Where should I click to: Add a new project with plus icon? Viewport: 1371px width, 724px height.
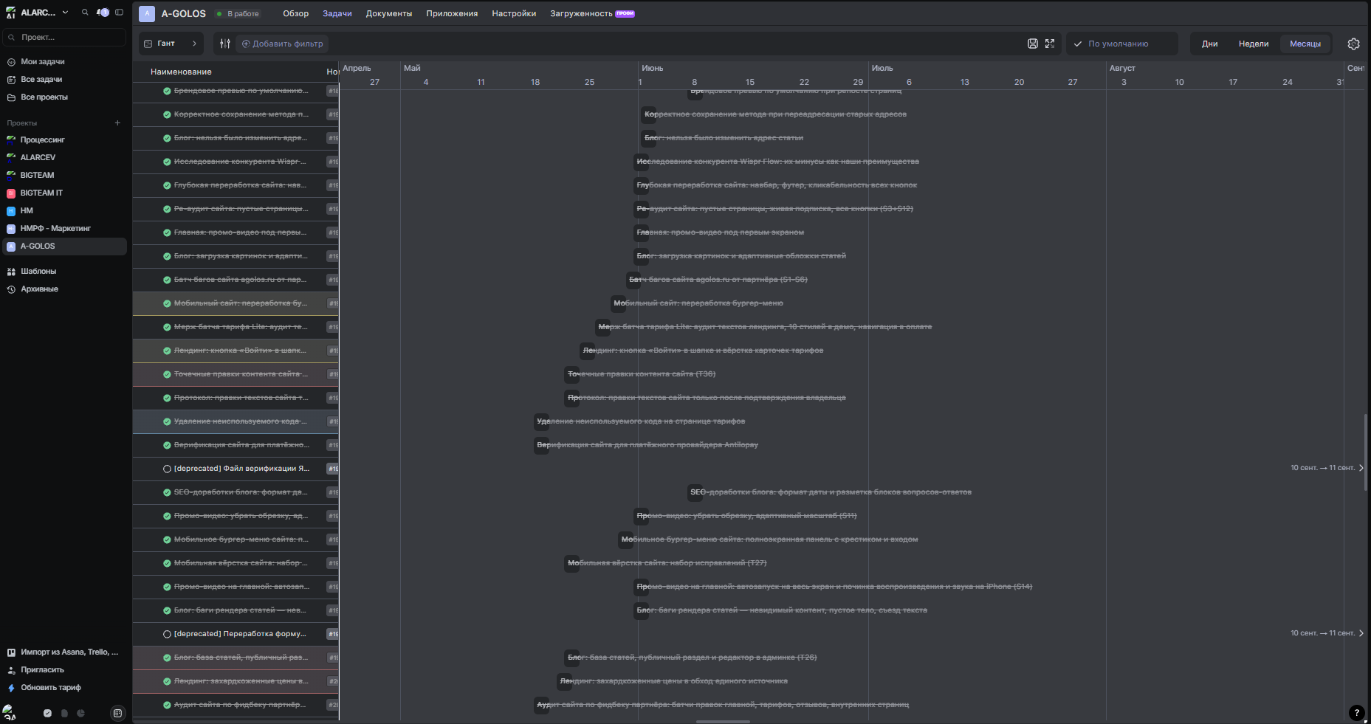point(117,123)
